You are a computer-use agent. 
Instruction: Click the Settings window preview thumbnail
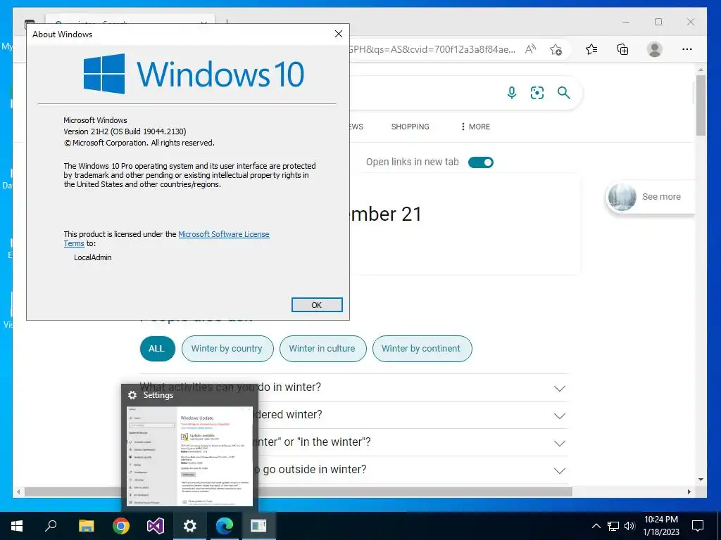189,456
